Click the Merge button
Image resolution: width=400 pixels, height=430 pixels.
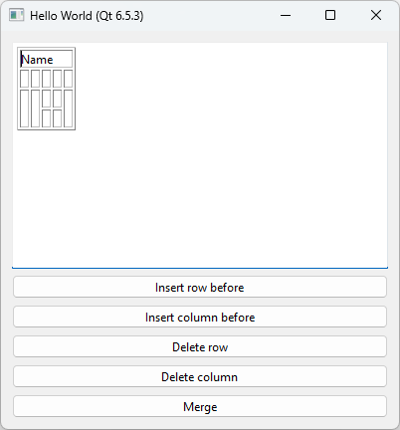[x=200, y=406]
